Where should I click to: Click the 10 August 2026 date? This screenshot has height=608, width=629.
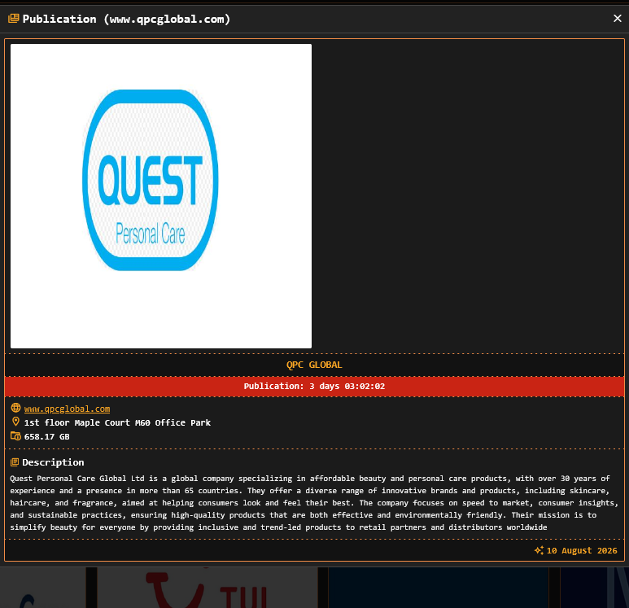582,550
